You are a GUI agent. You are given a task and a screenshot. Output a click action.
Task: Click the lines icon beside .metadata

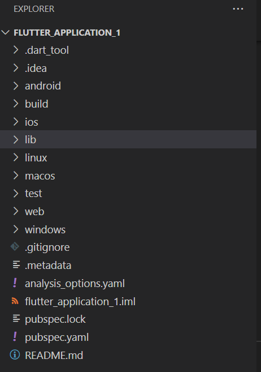pos(16,265)
